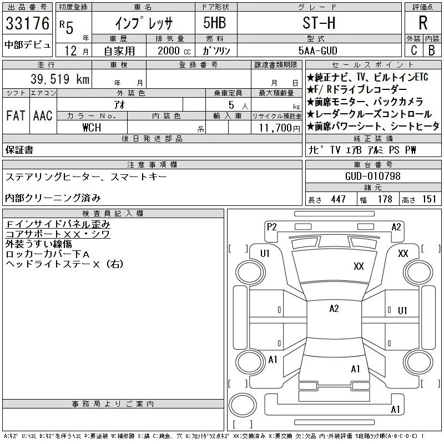Click the Fインサイドパネル歪み inspector note
Viewport: 444px width, 444px height.
tap(58, 224)
